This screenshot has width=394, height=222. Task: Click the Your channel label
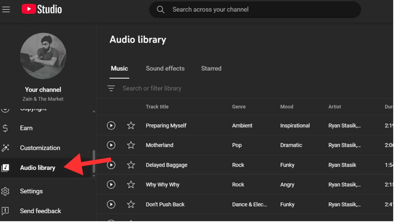(x=43, y=90)
